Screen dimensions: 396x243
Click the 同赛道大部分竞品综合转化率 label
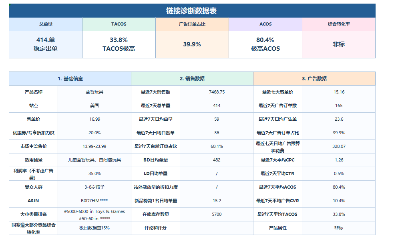pyautogui.click(x=34, y=229)
